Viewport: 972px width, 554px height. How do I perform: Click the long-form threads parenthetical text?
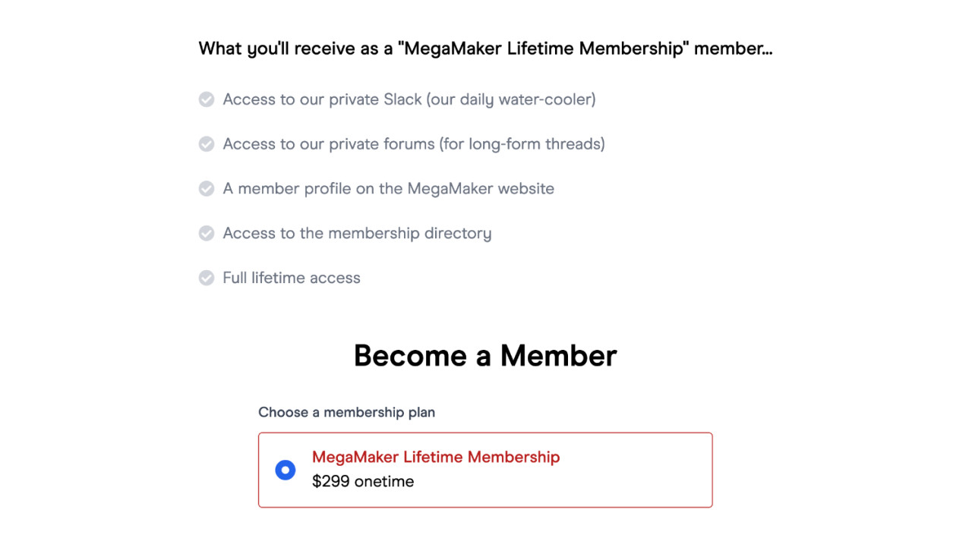pyautogui.click(x=524, y=143)
